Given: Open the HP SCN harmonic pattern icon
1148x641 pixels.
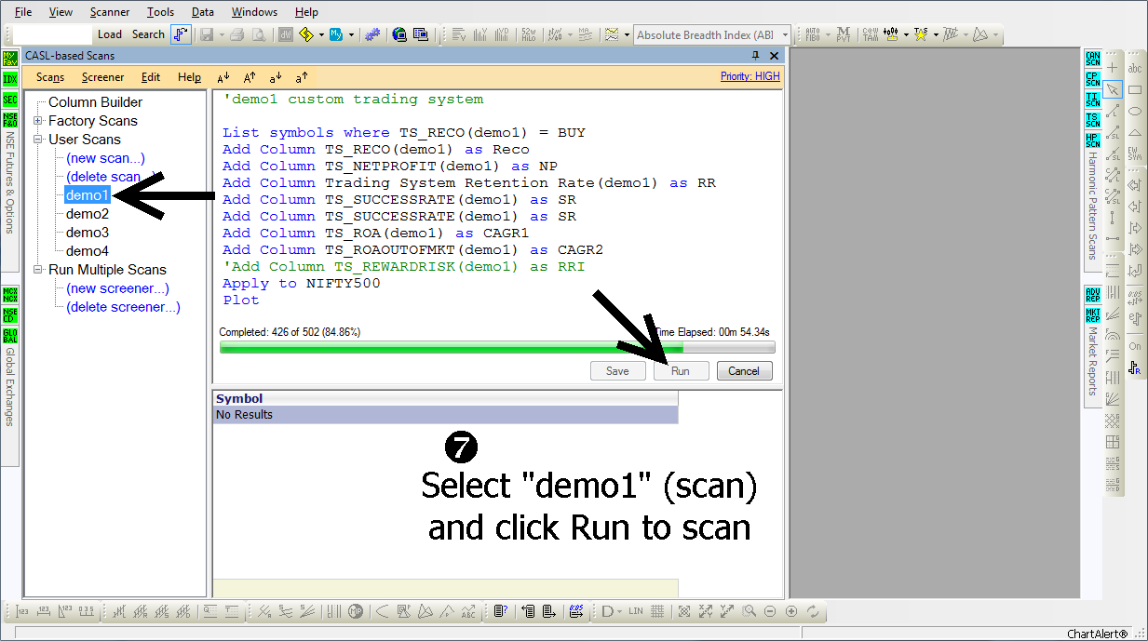Looking at the screenshot, I should tap(1092, 140).
